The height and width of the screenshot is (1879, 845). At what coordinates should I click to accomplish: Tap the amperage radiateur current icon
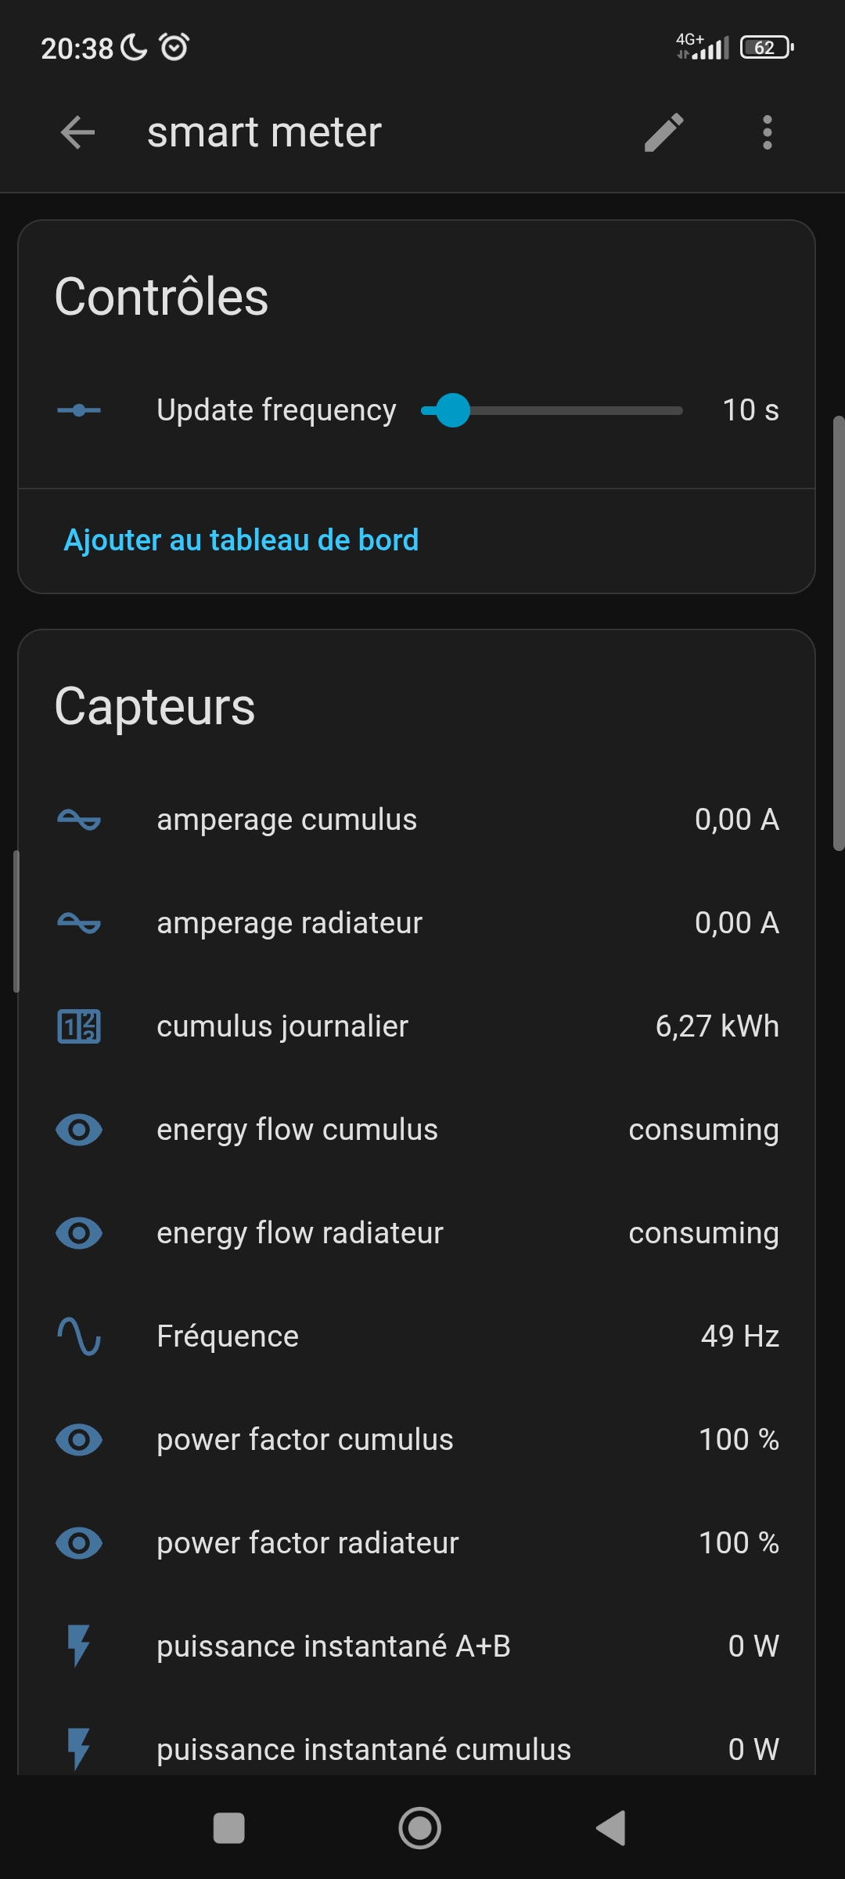[x=79, y=923]
